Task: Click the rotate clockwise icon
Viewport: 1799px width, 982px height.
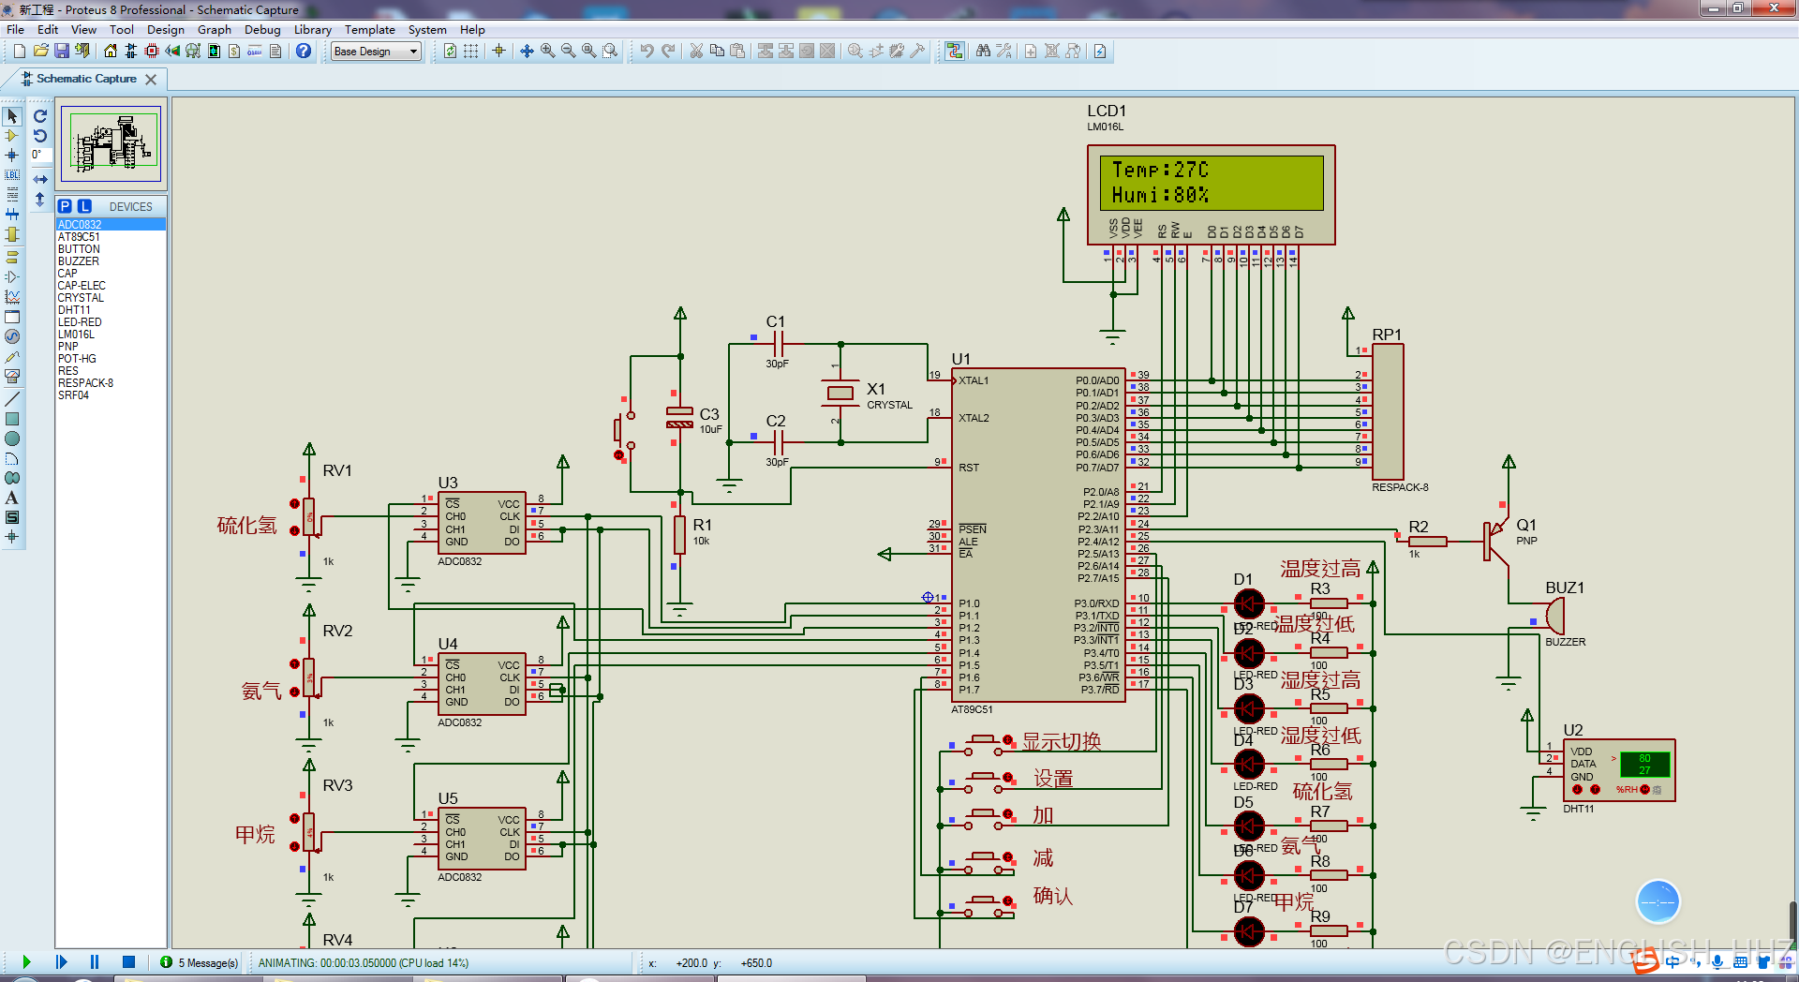Action: 40,116
